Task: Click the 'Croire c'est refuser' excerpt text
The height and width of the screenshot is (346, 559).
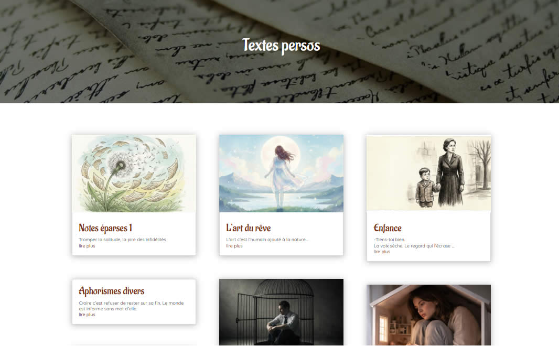Action: point(131,306)
